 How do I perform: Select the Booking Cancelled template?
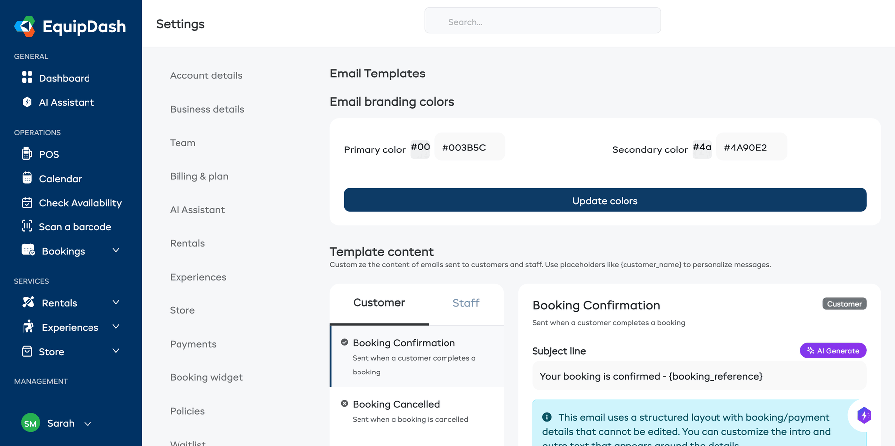click(x=417, y=411)
